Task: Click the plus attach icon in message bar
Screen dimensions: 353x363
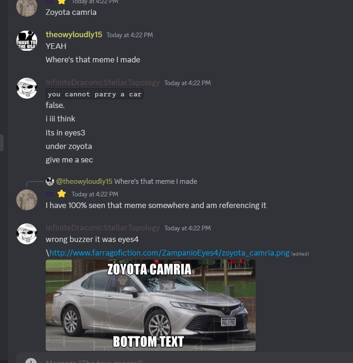Action: click(31, 361)
